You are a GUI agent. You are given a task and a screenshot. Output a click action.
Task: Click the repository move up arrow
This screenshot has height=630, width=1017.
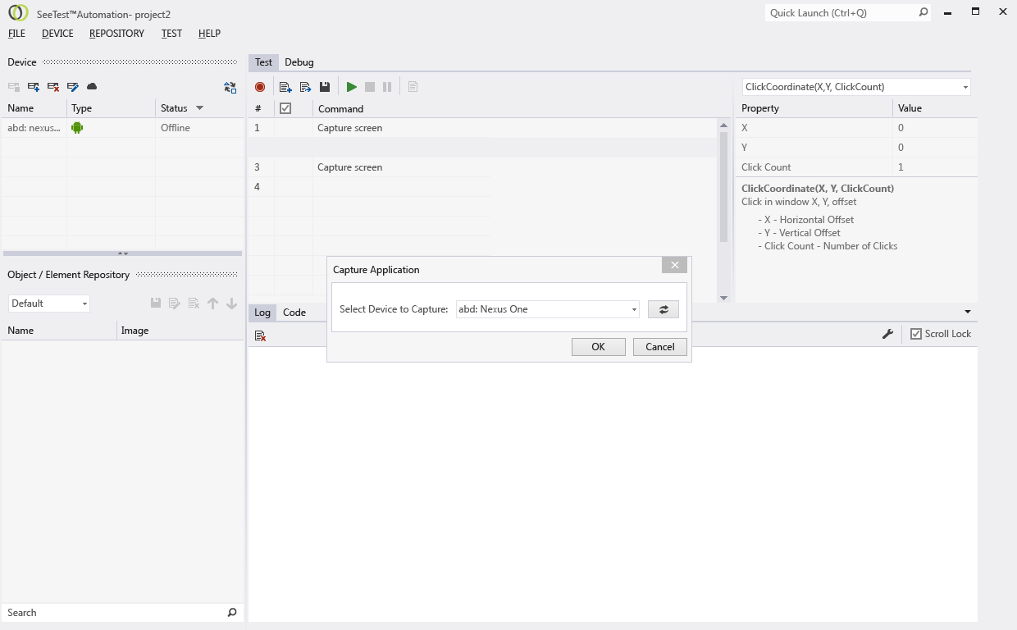pyautogui.click(x=212, y=304)
